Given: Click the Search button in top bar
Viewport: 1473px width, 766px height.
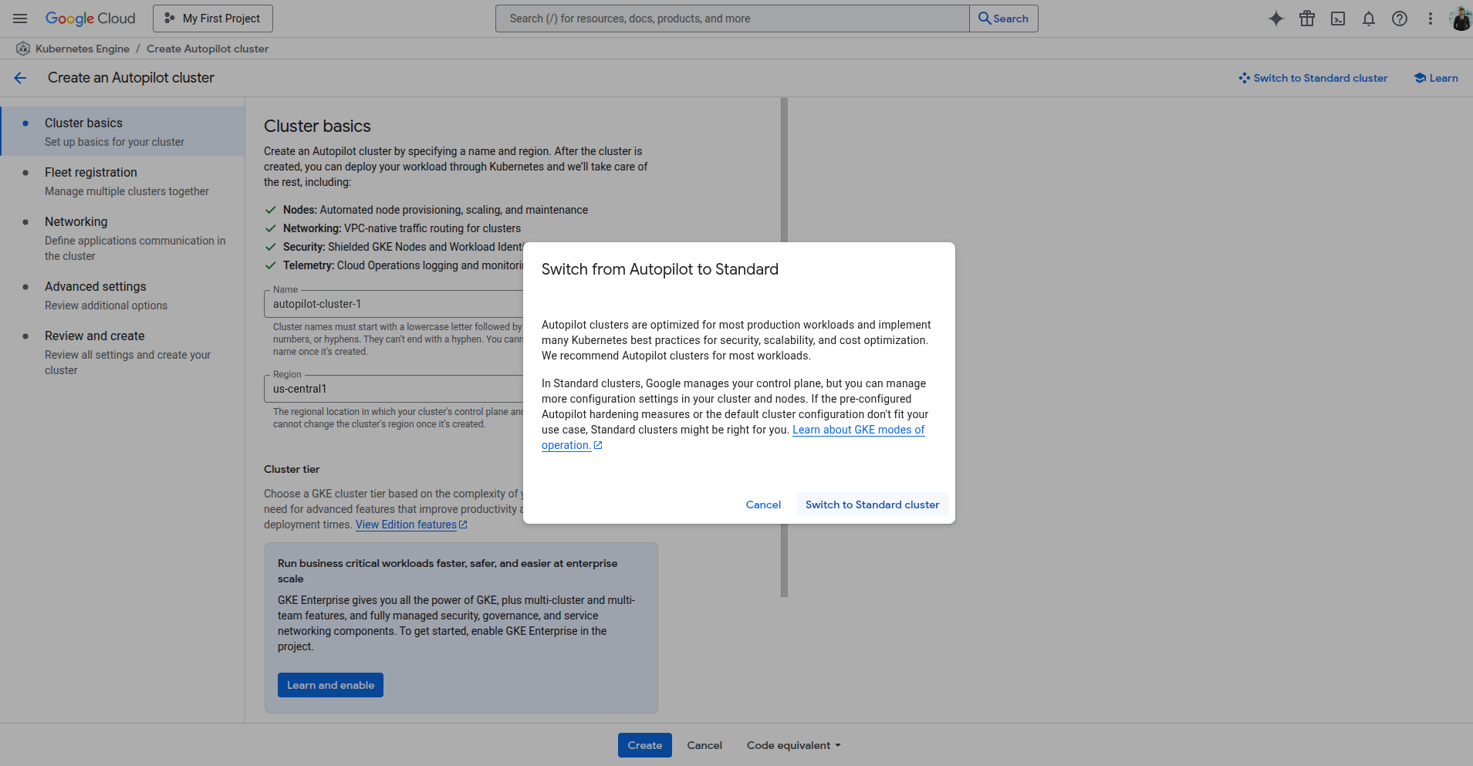Looking at the screenshot, I should pyautogui.click(x=1004, y=19).
